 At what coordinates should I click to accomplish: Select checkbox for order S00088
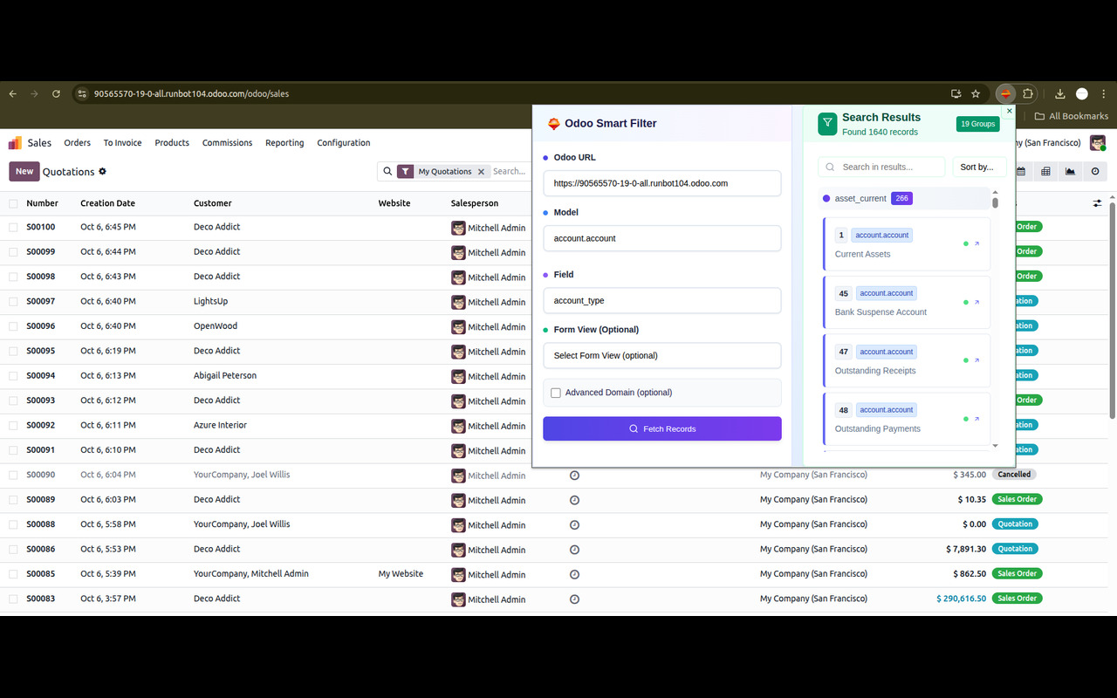tap(13, 524)
